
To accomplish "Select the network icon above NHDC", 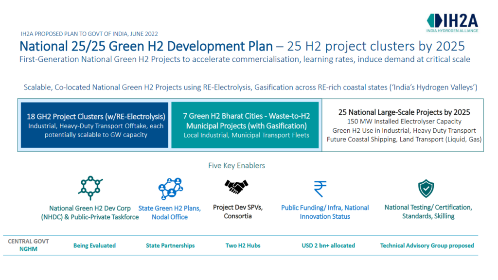I will tap(90, 187).
